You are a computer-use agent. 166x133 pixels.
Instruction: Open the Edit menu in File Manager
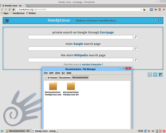tap(51, 73)
